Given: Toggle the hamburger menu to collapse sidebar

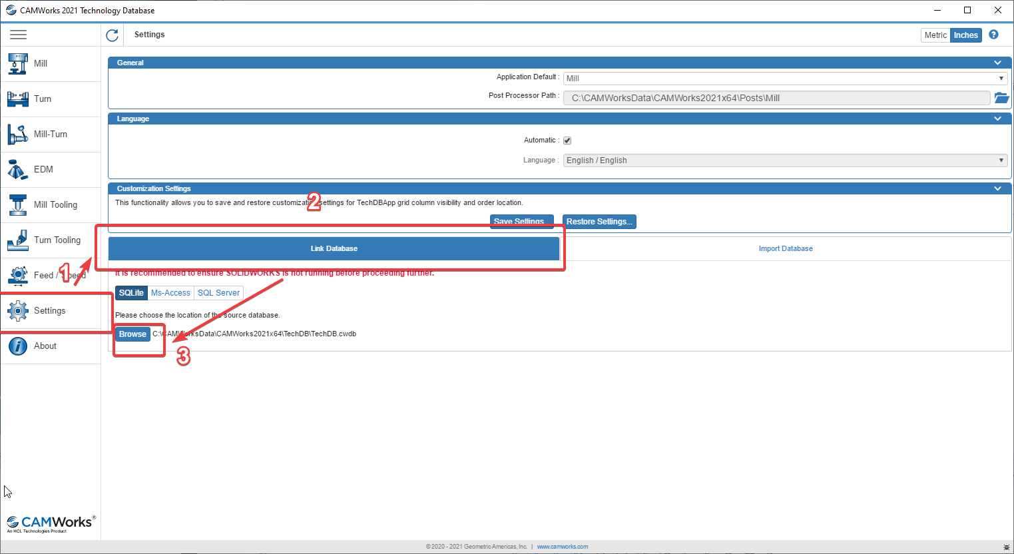Looking at the screenshot, I should click(x=18, y=35).
